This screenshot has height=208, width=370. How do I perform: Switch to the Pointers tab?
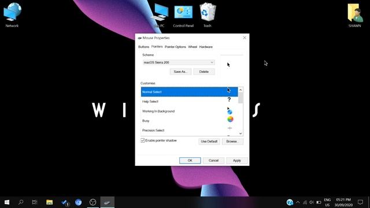click(x=157, y=46)
